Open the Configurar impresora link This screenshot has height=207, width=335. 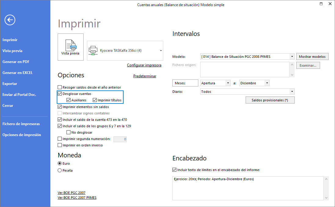pos(144,65)
